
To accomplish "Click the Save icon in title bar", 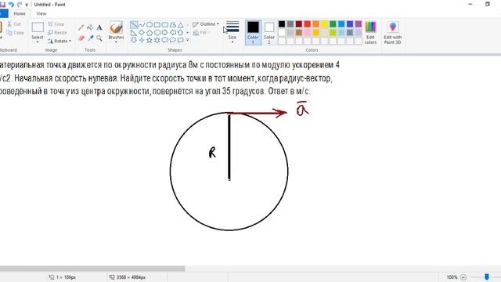I will pos(2,5).
